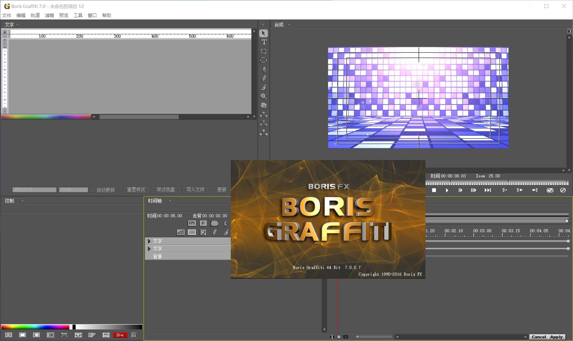Toggle the red keyframe key button

[x=120, y=335]
